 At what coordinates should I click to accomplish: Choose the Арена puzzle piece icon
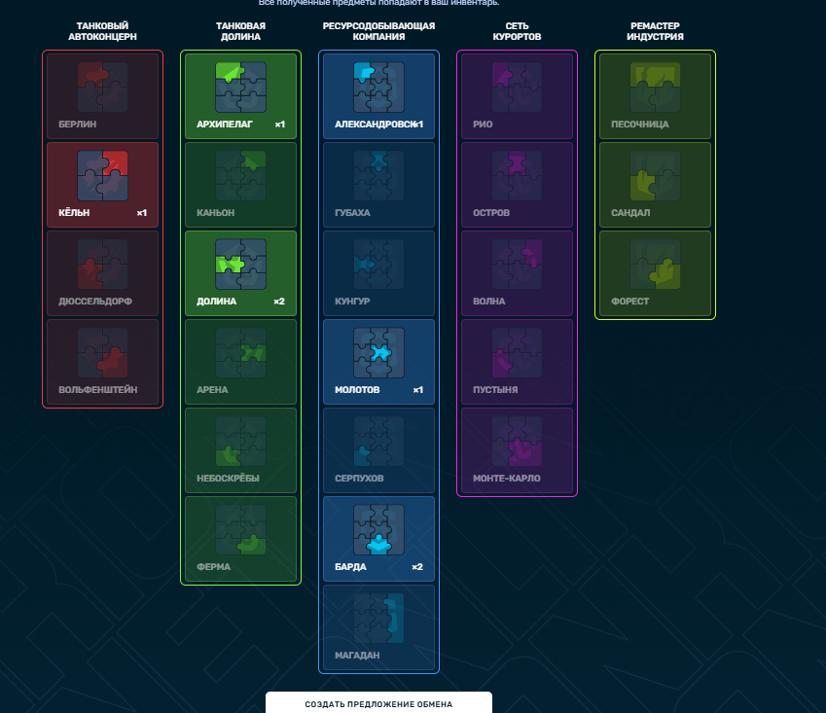(240, 352)
